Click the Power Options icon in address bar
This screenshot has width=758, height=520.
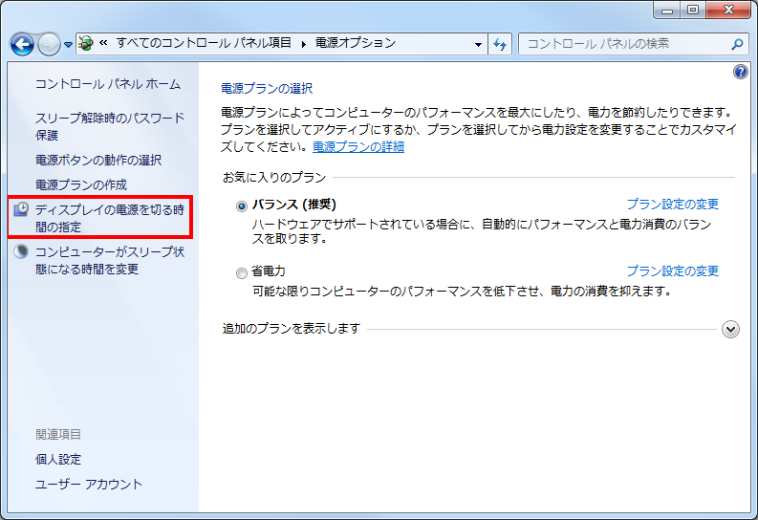[87, 44]
